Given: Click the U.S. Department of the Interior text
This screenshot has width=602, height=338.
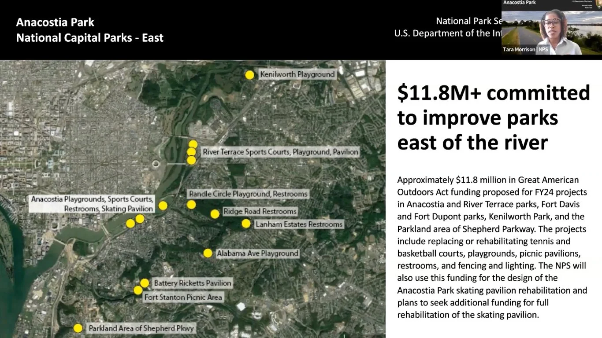Looking at the screenshot, I should click(x=448, y=33).
